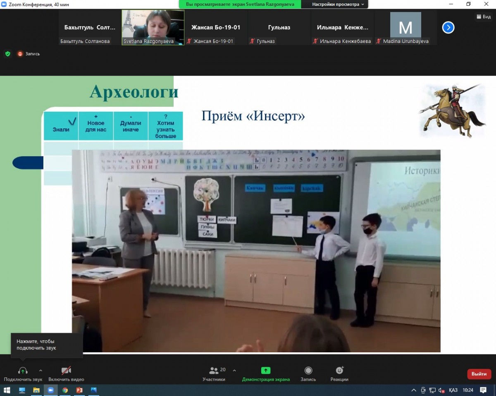
Task: Toggle the muted speaker volume tray icon
Action: pos(441,390)
